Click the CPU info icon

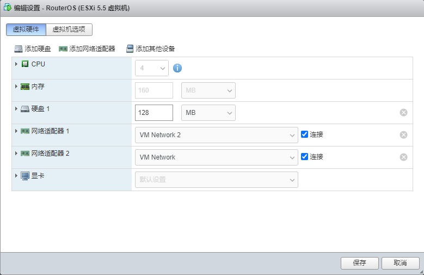click(177, 68)
